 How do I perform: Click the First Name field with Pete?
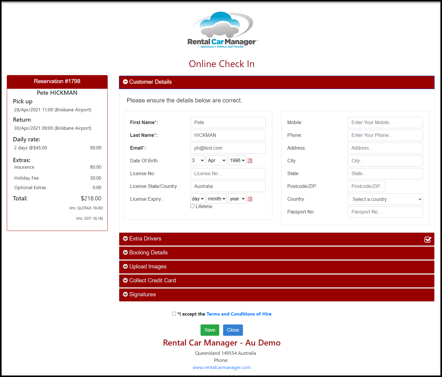228,123
